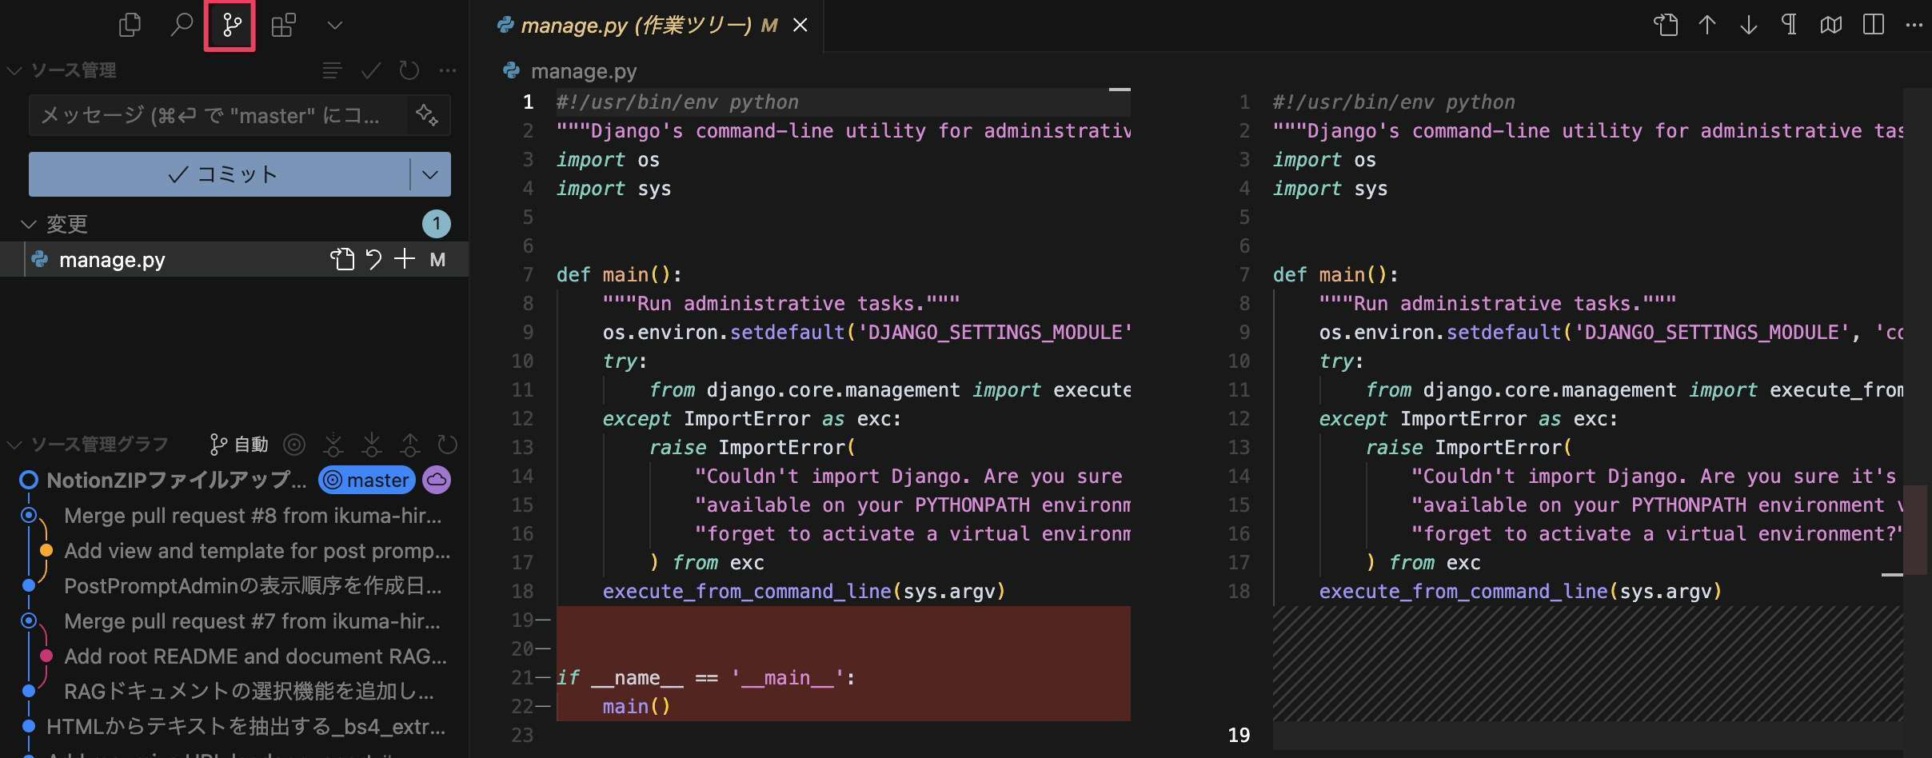Select manage.py in the changes list

(112, 260)
